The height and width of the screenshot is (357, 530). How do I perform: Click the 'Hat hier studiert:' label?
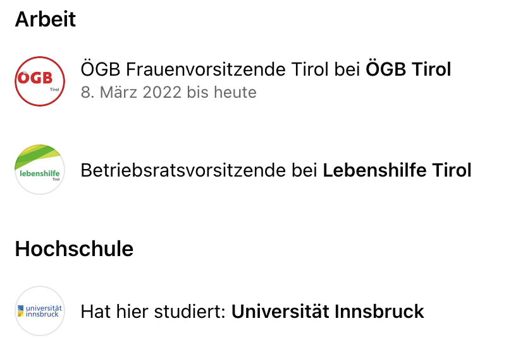tap(153, 311)
